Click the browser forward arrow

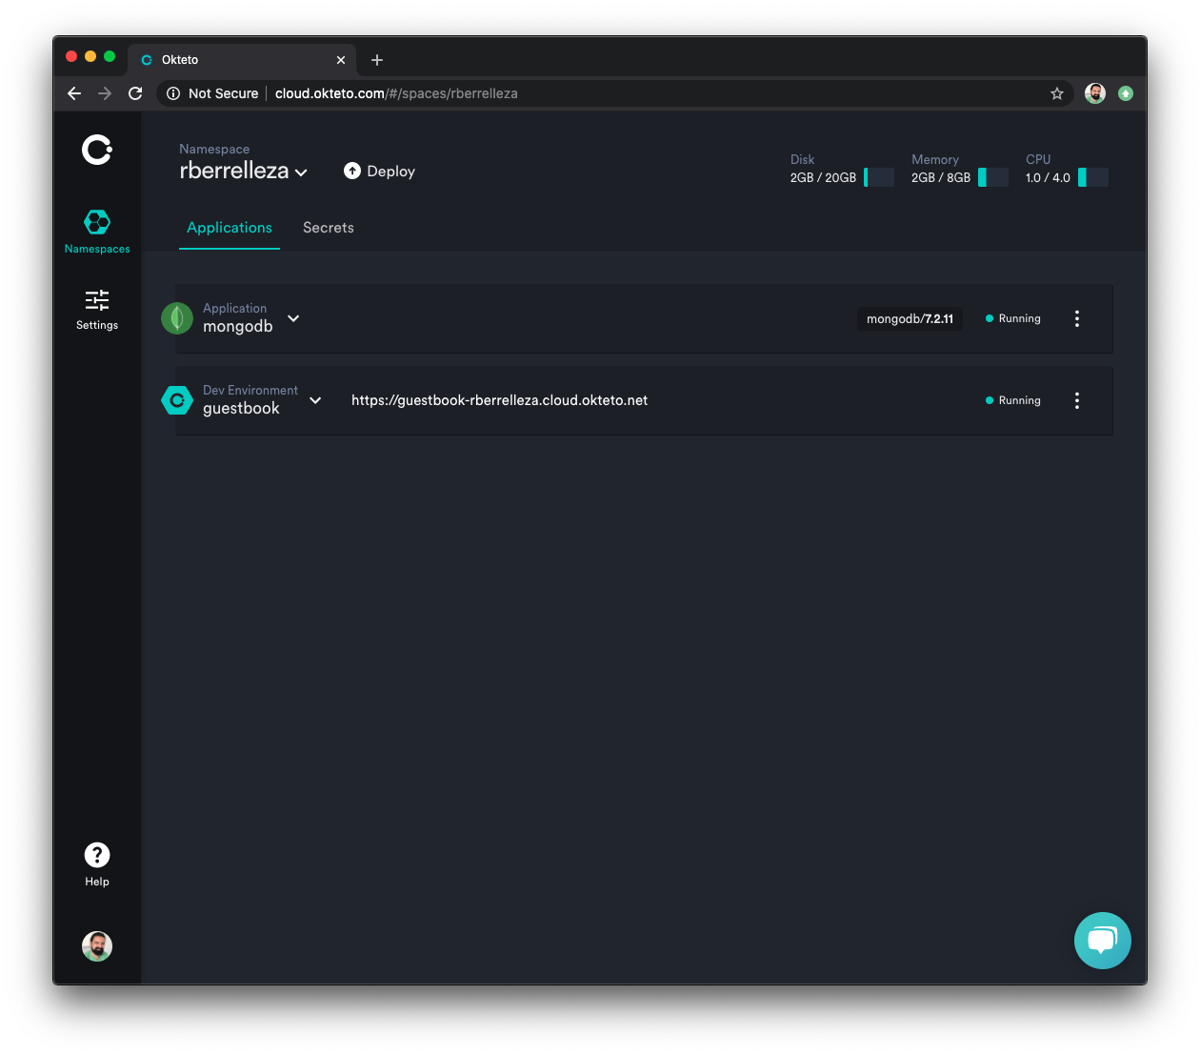click(105, 93)
